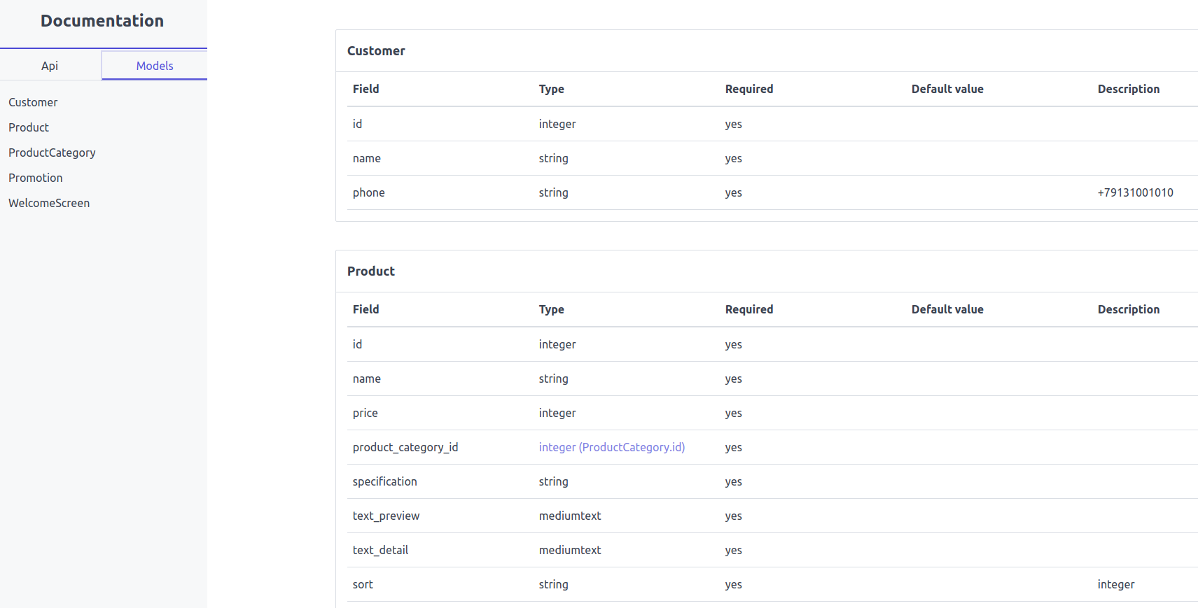Open Customer model in the sidebar
The image size is (1198, 608).
[33, 102]
